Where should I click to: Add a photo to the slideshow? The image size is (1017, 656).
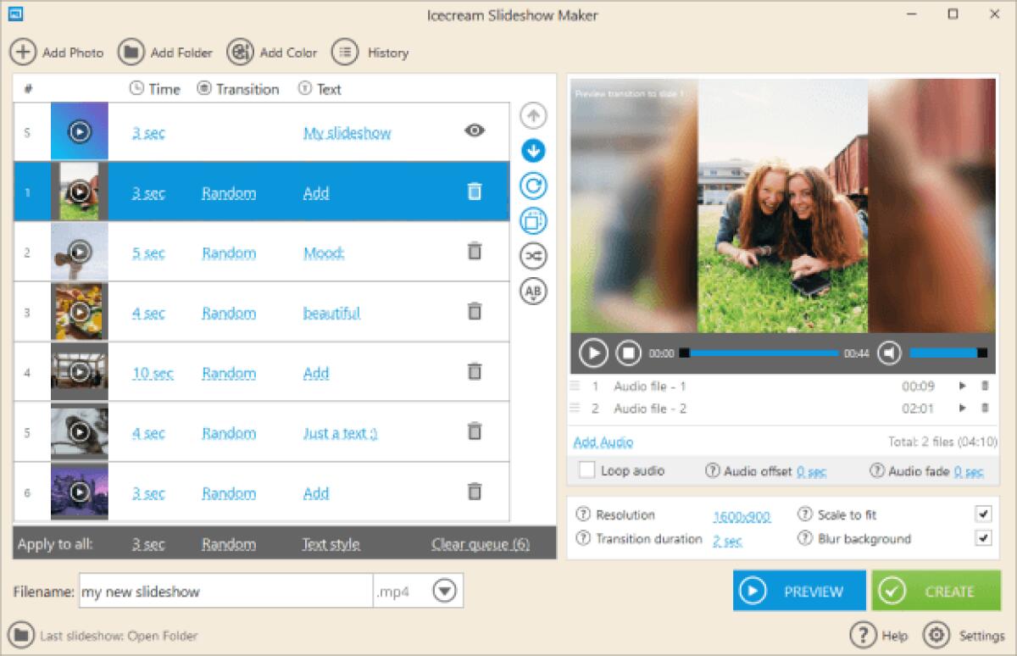click(57, 52)
